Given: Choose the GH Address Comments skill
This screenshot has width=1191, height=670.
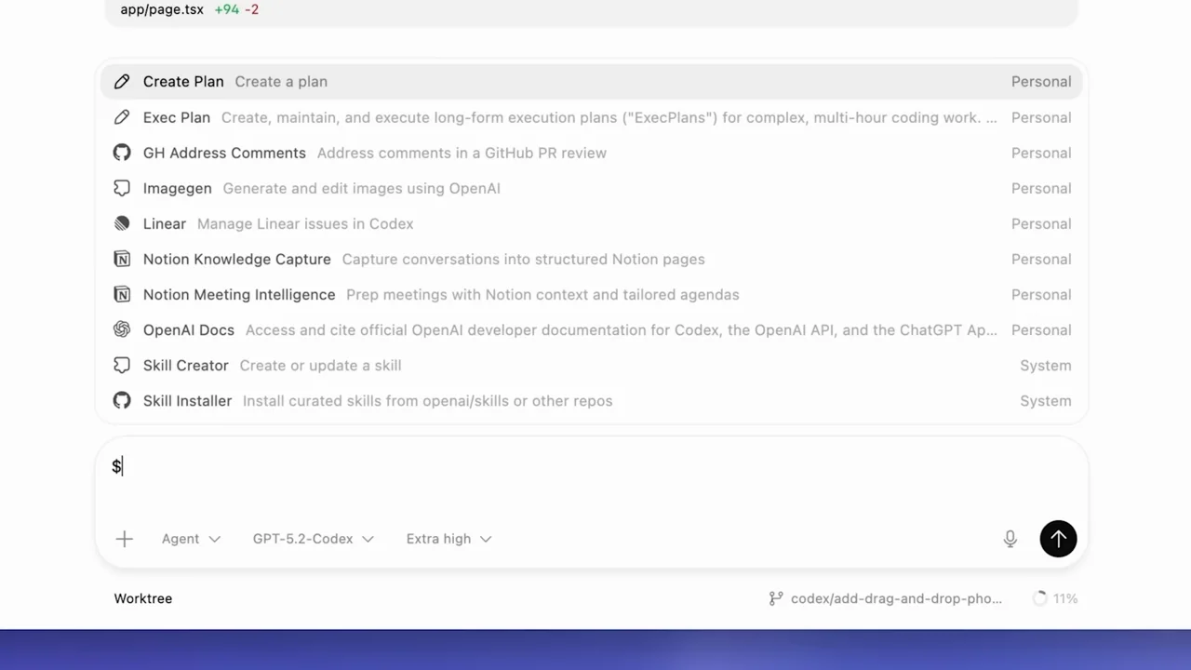Looking at the screenshot, I should point(592,153).
